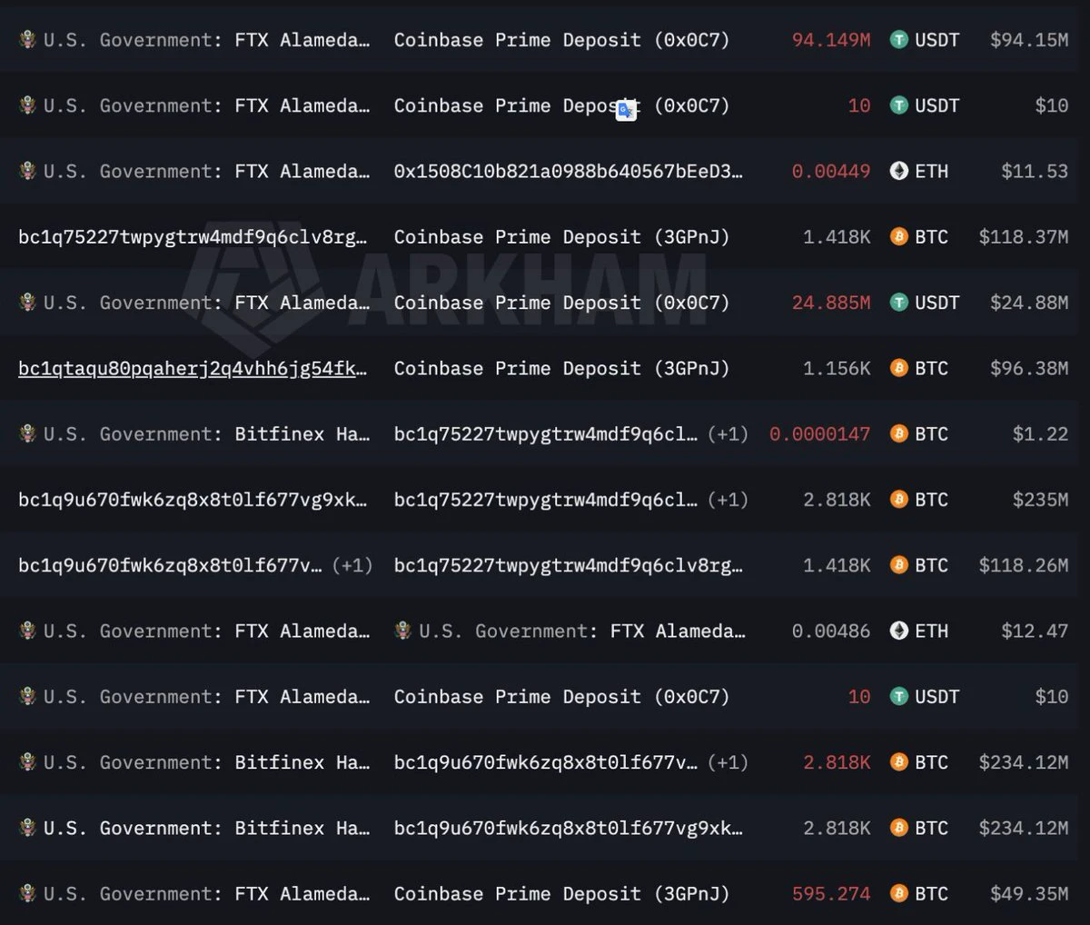Image resolution: width=1090 pixels, height=925 pixels.
Task: Expand the (+1) recipients in the $235M row
Action: coord(728,500)
